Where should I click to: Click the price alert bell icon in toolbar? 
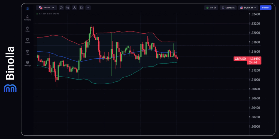[x=81, y=8]
